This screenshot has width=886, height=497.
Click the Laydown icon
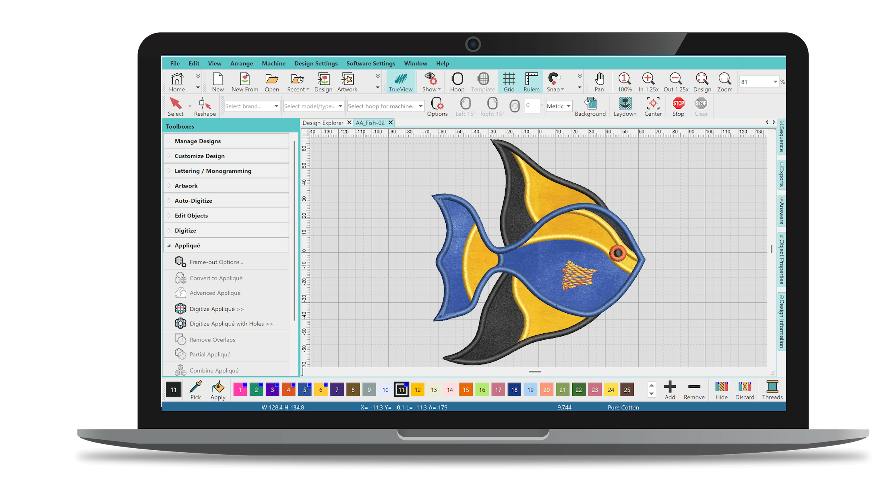pyautogui.click(x=625, y=107)
